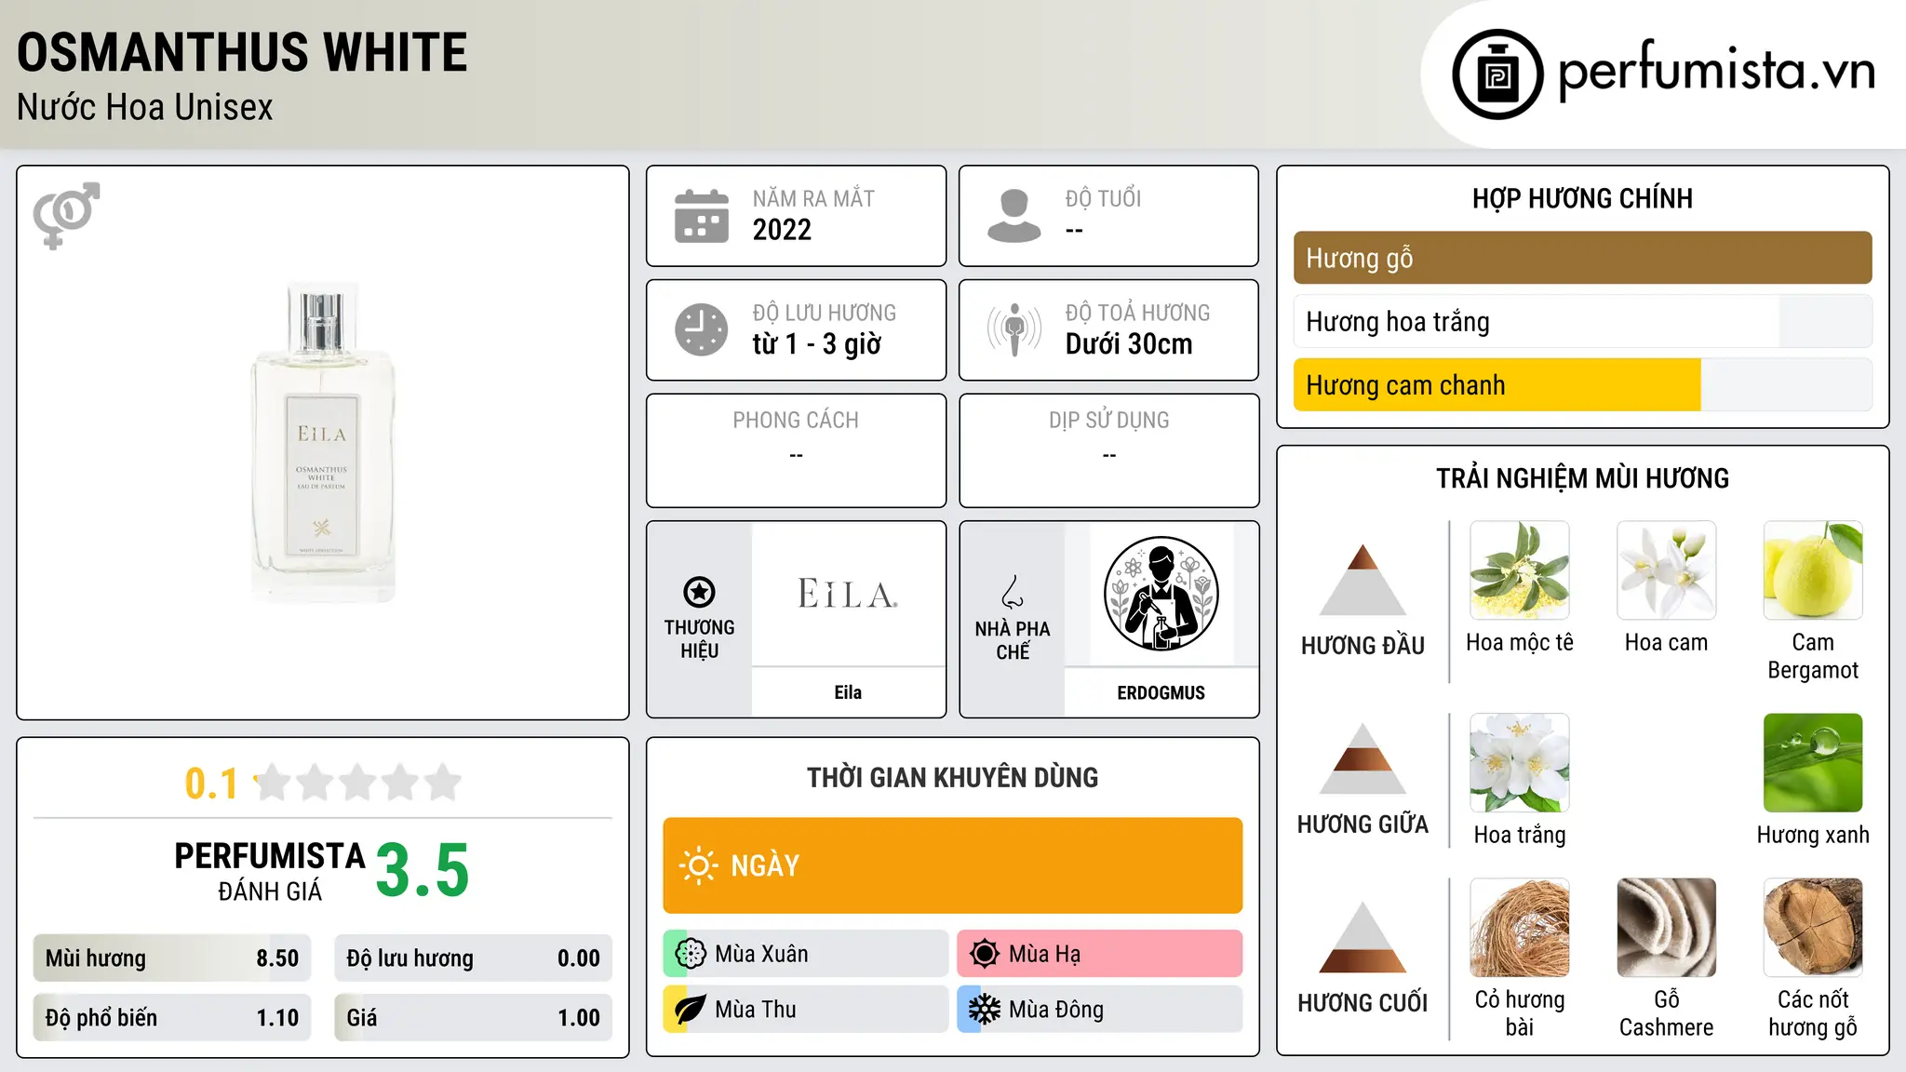Click the release year 2022
This screenshot has width=1906, height=1072.
(x=782, y=230)
